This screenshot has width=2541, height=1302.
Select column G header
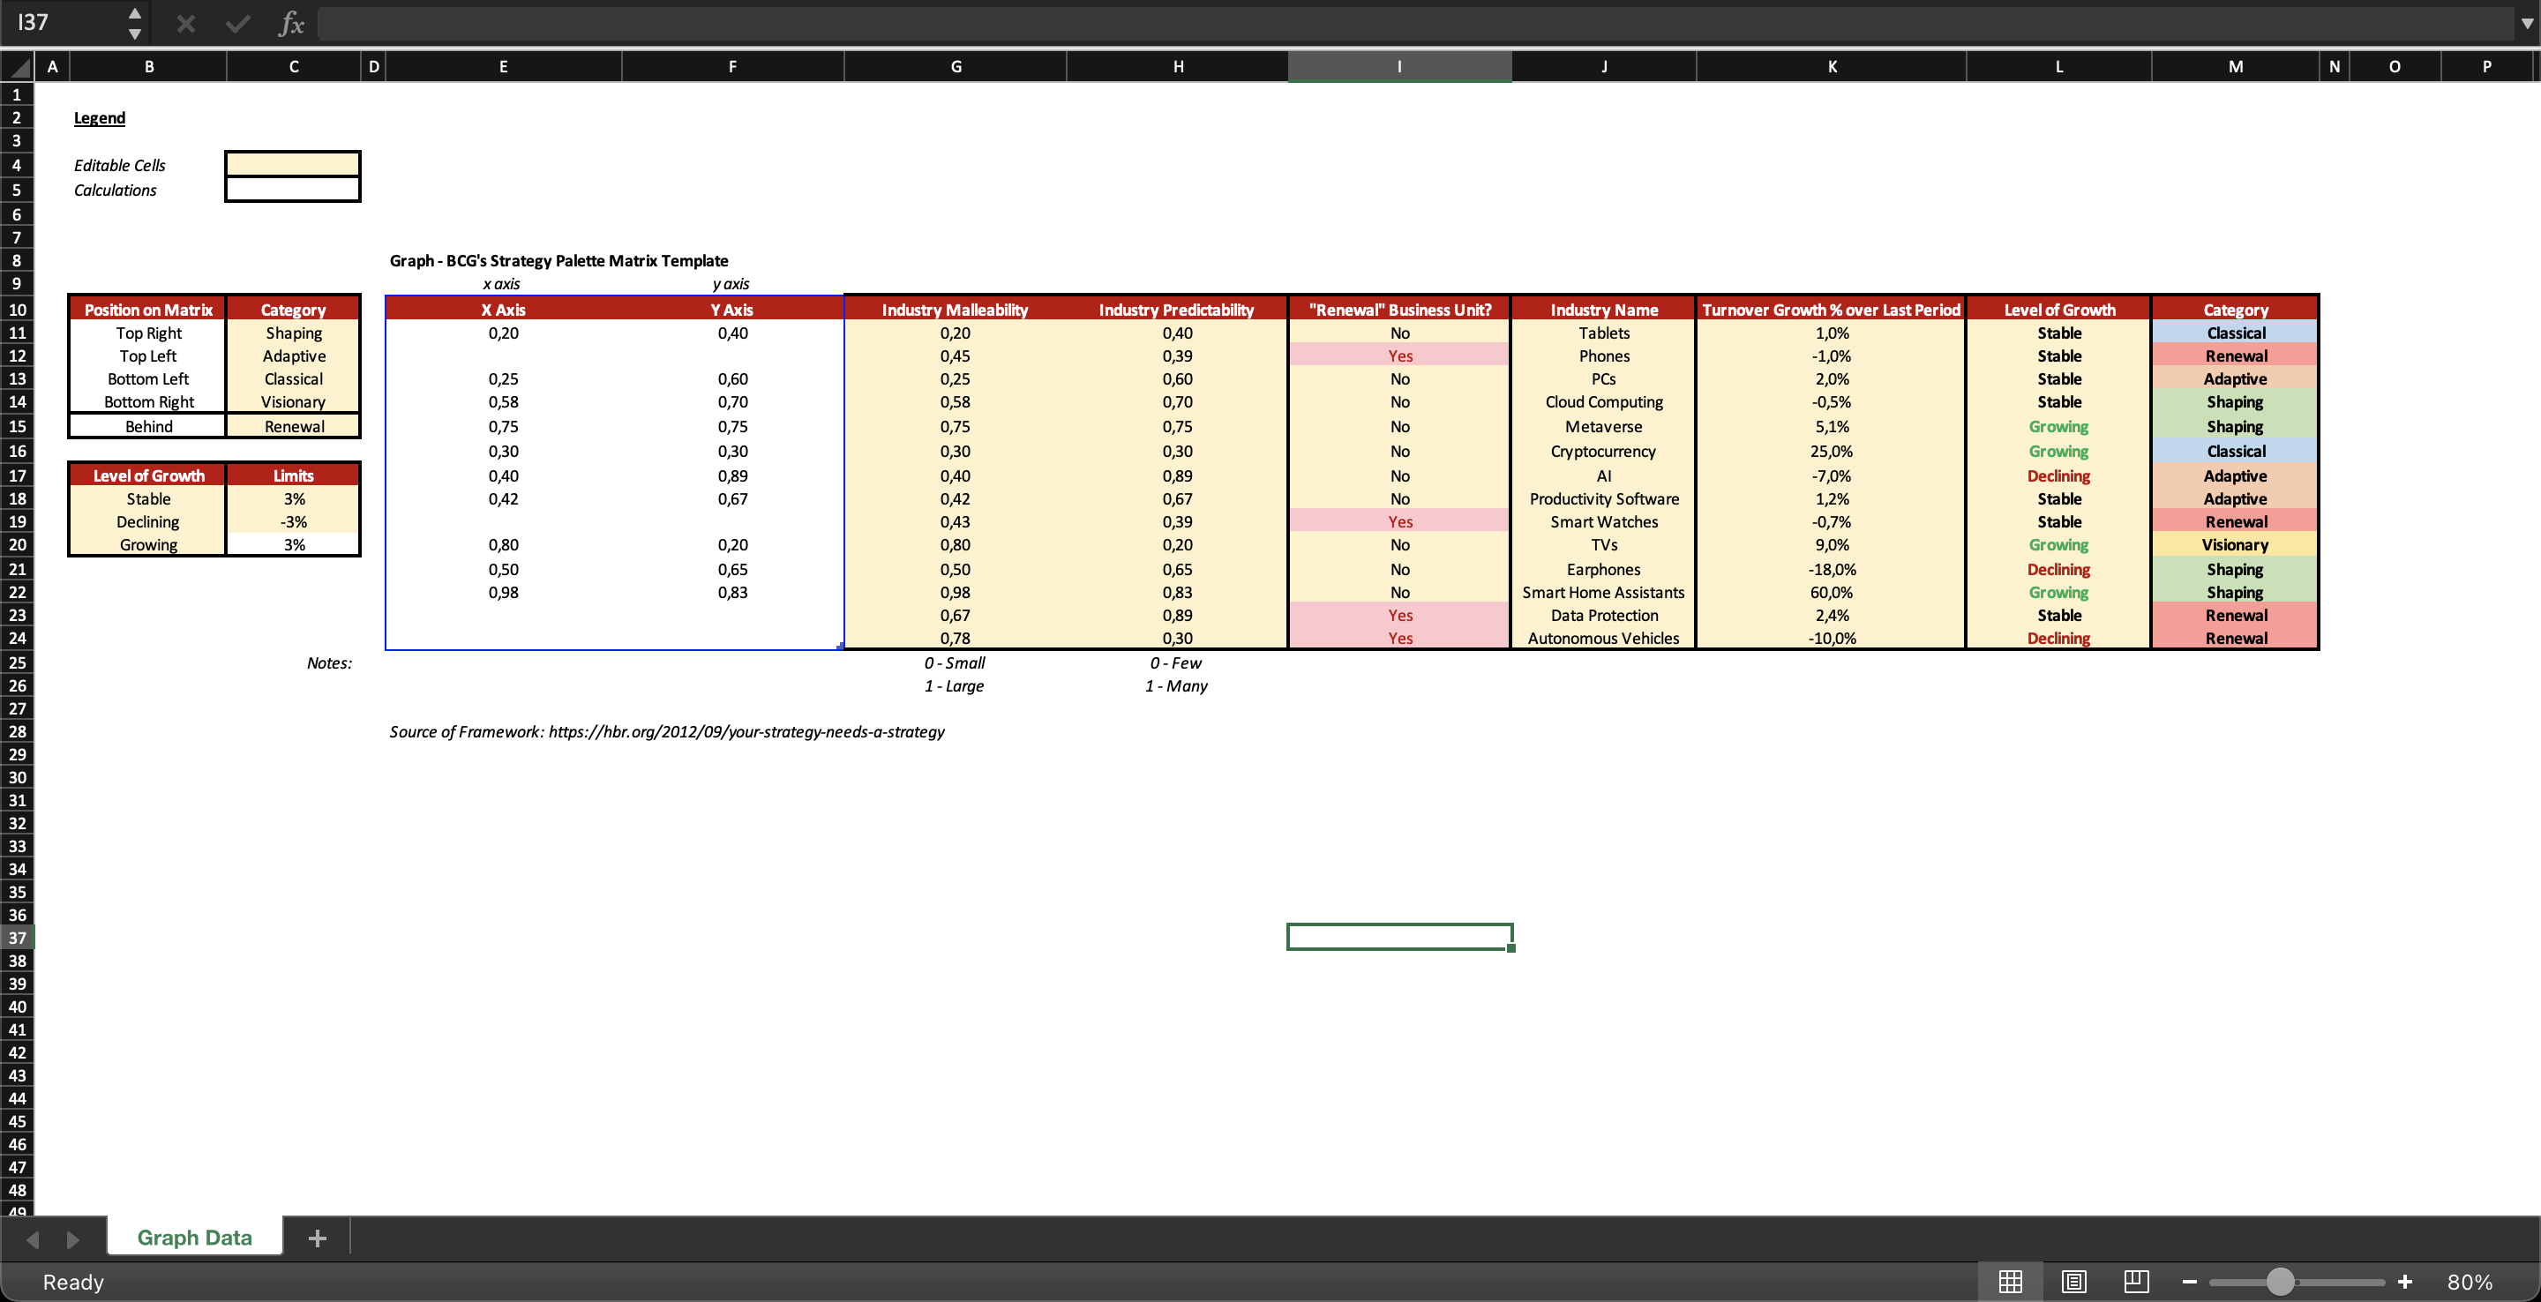pyautogui.click(x=955, y=66)
